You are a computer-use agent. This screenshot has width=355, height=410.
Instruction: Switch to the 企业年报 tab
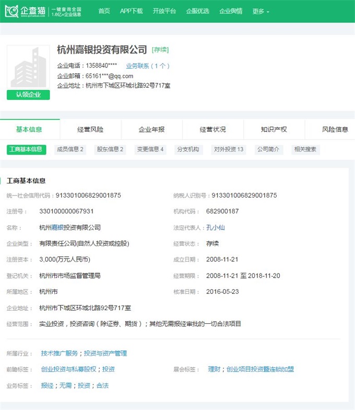[x=151, y=130]
